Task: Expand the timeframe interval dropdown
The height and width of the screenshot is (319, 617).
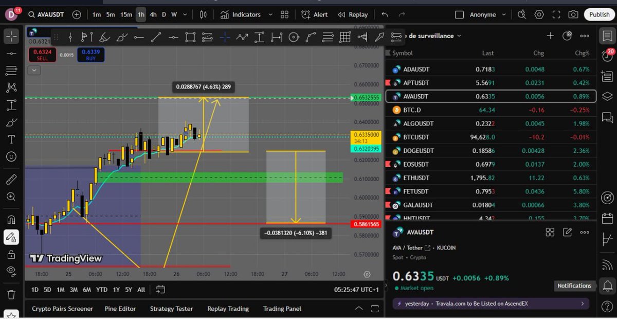Action: [185, 14]
